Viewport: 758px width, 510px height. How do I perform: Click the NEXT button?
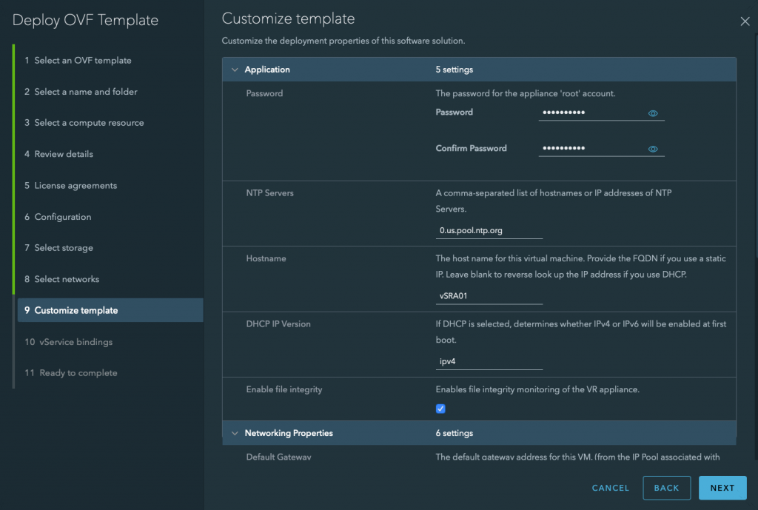tap(722, 488)
